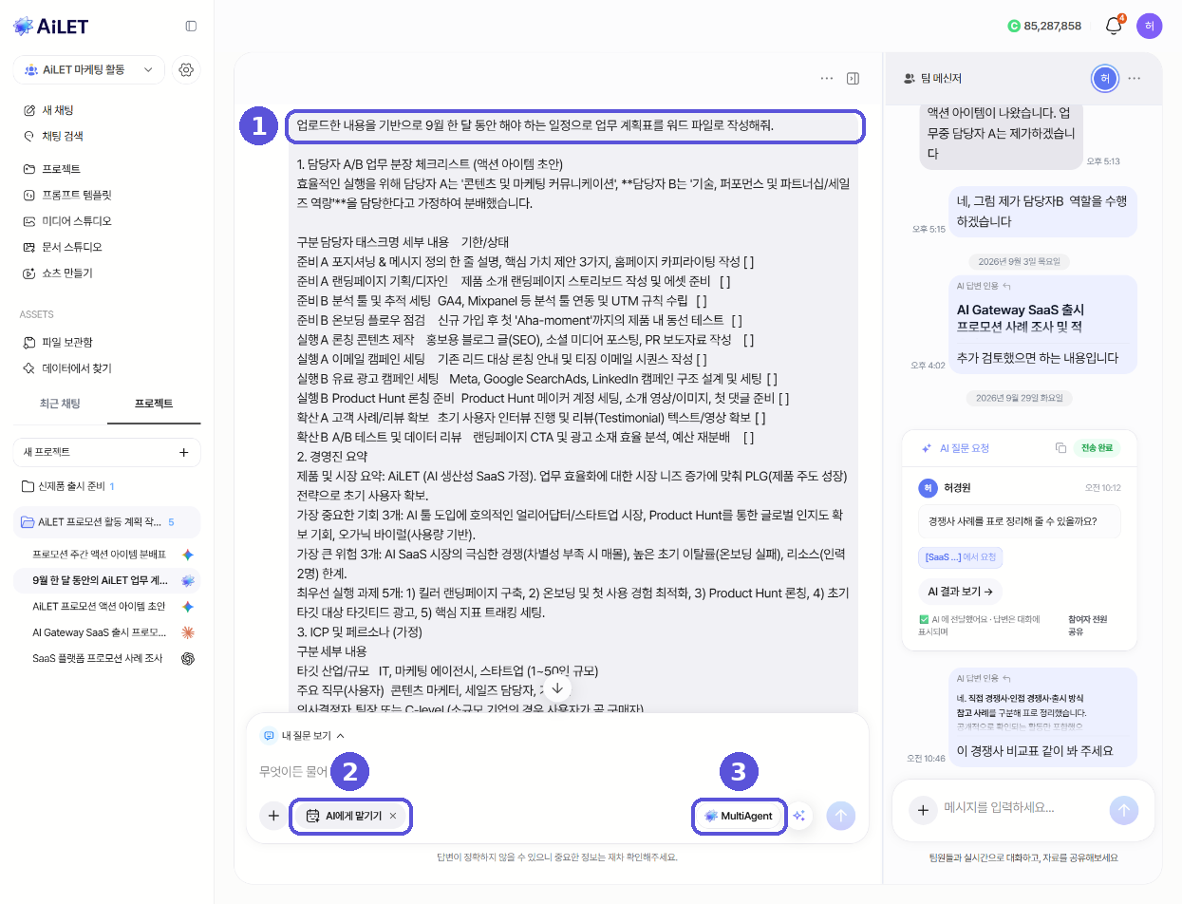Open the credits balance 85,287,858
This screenshot has width=1182, height=904.
1044,27
